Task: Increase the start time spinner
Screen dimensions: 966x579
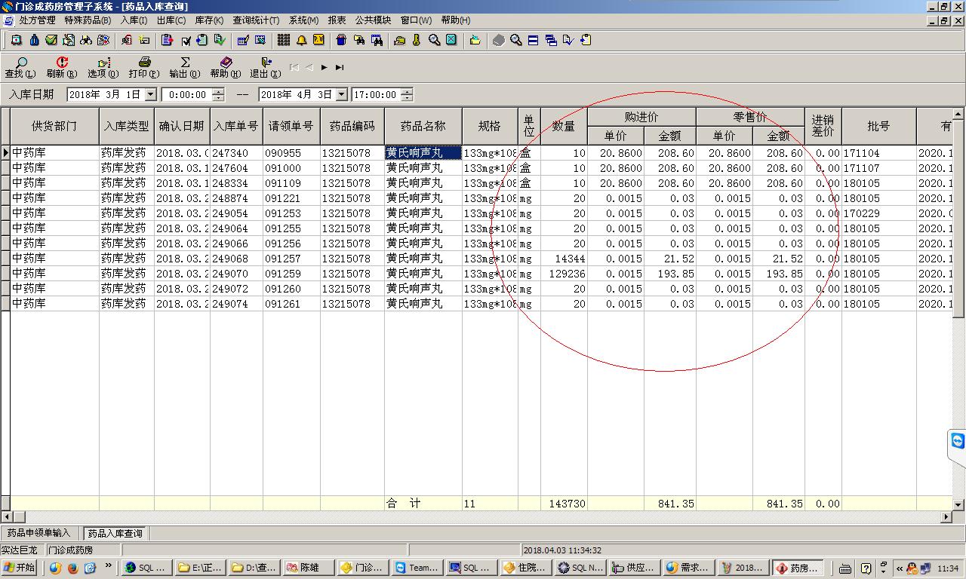Action: click(218, 91)
